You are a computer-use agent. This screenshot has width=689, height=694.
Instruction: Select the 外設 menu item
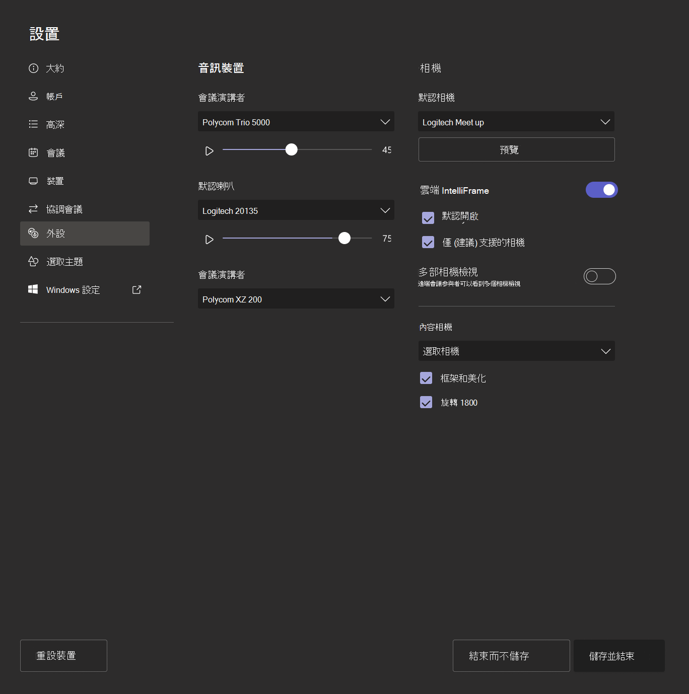85,234
